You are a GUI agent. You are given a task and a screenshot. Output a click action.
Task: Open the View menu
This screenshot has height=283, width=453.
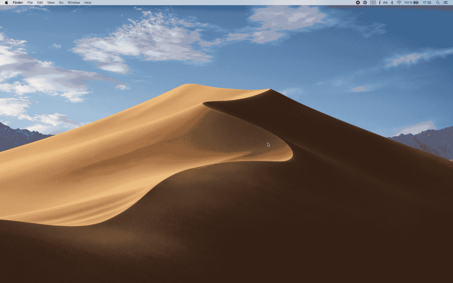click(51, 2)
